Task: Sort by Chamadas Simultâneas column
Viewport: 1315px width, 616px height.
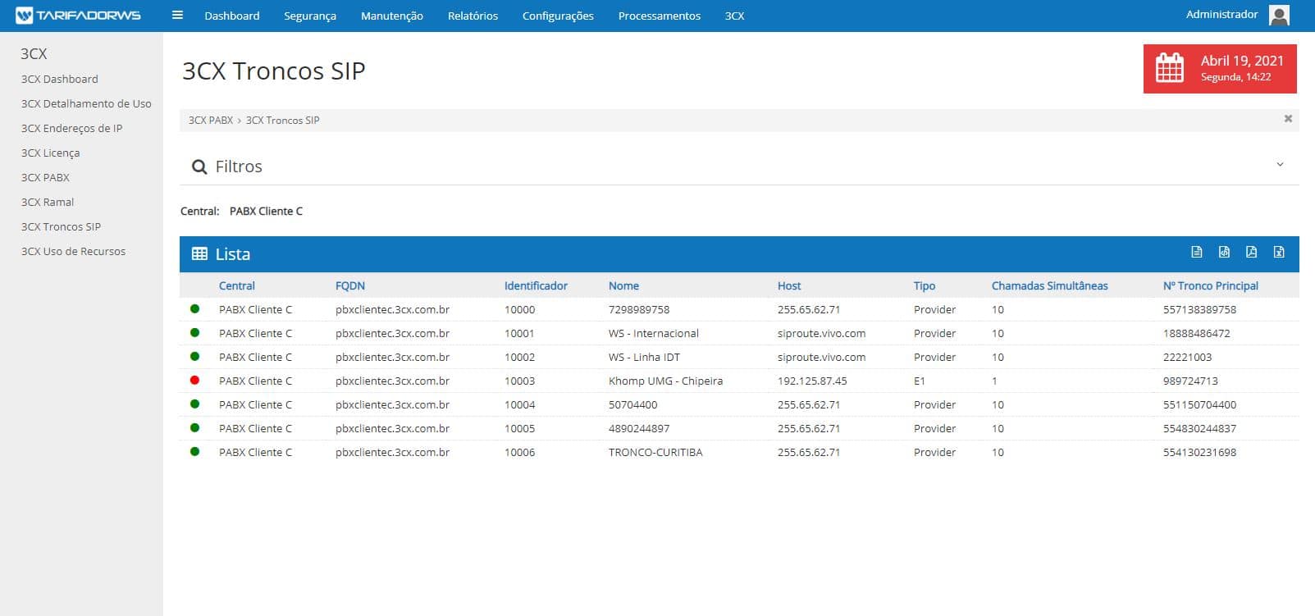Action: [1049, 285]
